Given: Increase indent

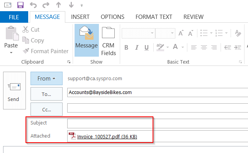Looking at the screenshot, I should click(238, 47).
